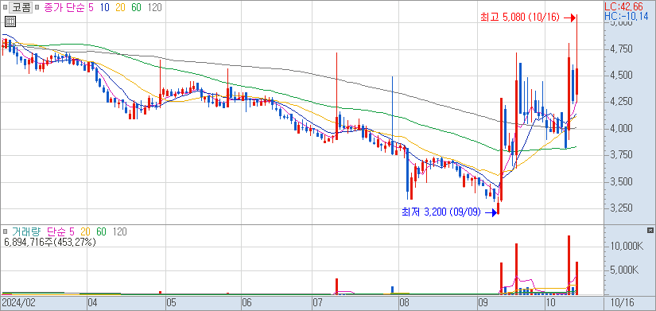Click the 최고 5,080 (10/16) high label
This screenshot has width=656, height=311.
click(x=519, y=17)
